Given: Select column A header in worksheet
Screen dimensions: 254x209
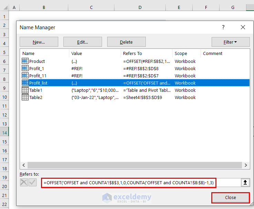Looking at the screenshot, I should pos(14,8).
